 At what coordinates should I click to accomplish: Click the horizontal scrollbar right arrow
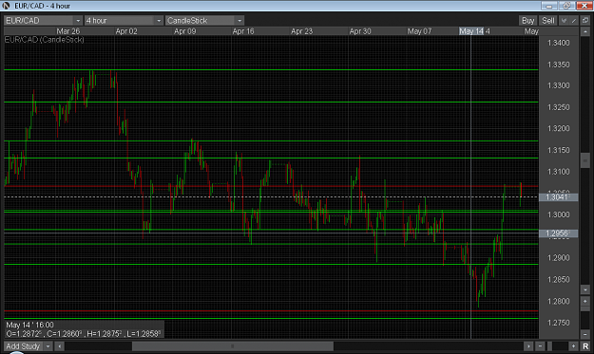tap(528, 346)
